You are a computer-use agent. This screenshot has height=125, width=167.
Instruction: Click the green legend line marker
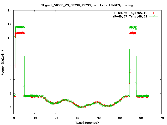153,16
